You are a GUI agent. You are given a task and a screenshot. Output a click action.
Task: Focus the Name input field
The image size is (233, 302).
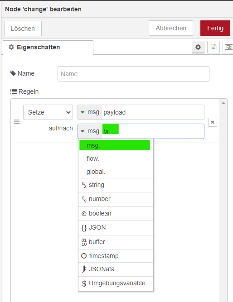tap(133, 74)
